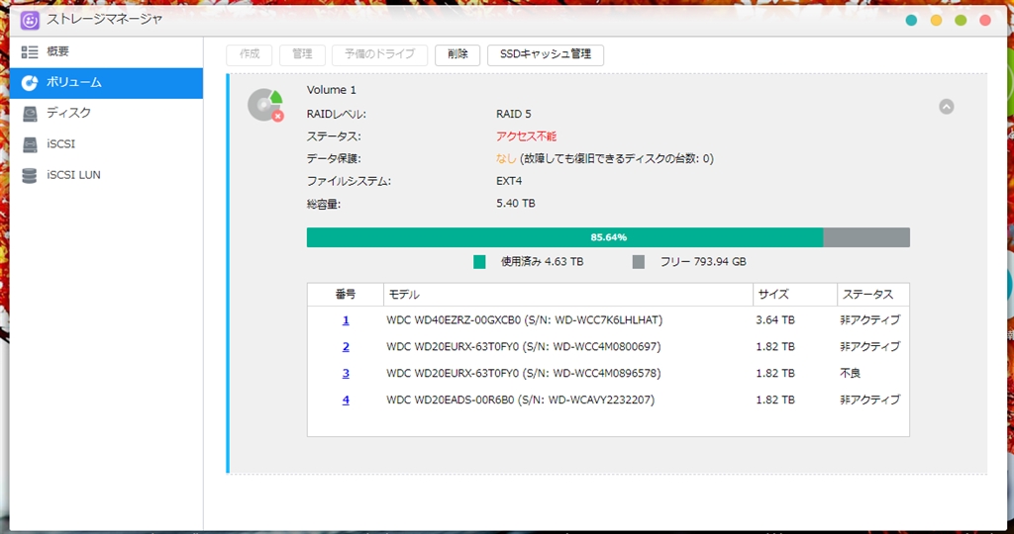Open the ディスク section
This screenshot has height=534, width=1014.
[106, 113]
